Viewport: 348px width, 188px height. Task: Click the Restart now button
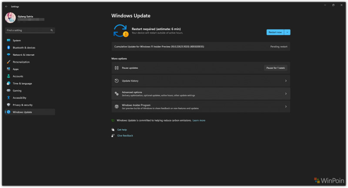(275, 32)
